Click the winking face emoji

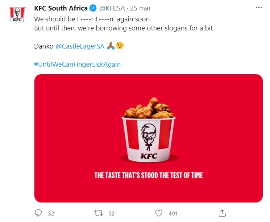point(119,46)
